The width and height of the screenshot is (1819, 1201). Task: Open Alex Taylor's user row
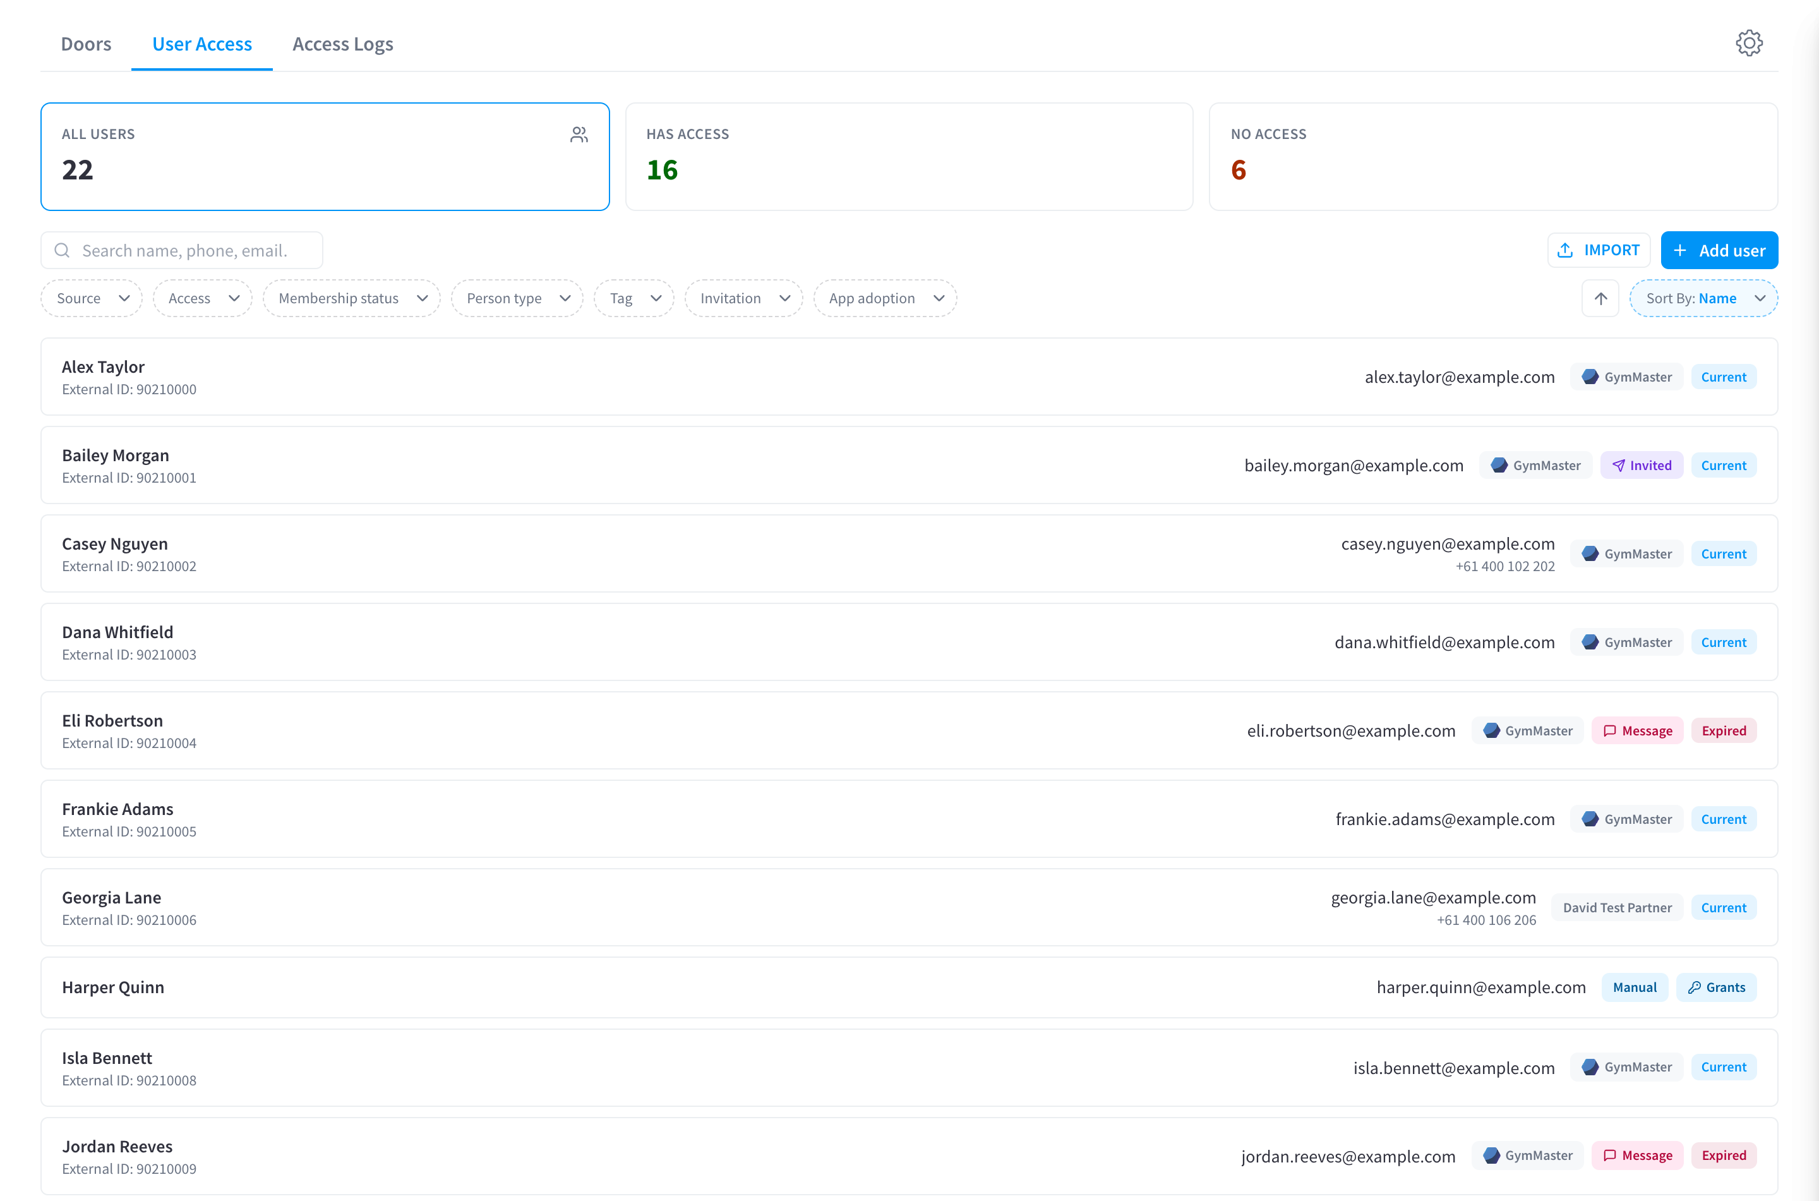(909, 377)
